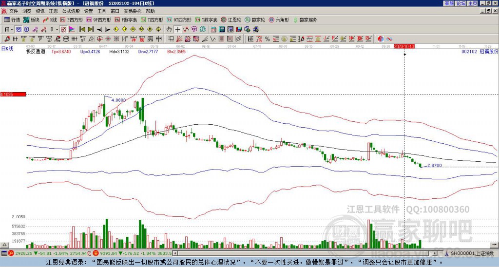
Task: Click the 002102 冠福股份 stock label
Action: point(480,51)
